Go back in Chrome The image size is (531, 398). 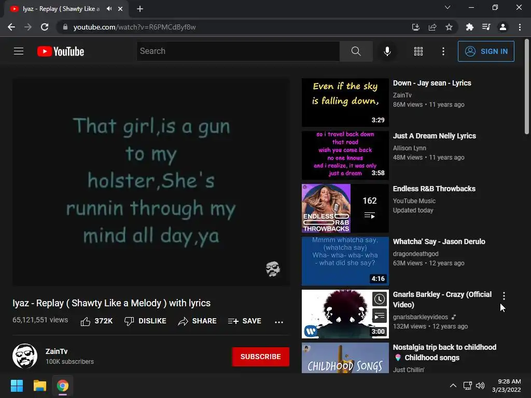(x=11, y=27)
